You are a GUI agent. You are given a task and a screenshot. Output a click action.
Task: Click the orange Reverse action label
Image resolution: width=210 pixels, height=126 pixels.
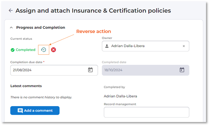point(93,32)
